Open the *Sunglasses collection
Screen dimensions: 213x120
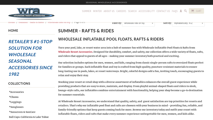pyautogui.click(x=16, y=107)
